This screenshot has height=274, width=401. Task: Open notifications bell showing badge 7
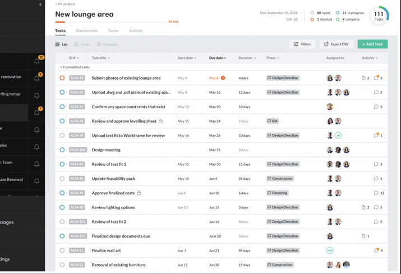tap(37, 113)
